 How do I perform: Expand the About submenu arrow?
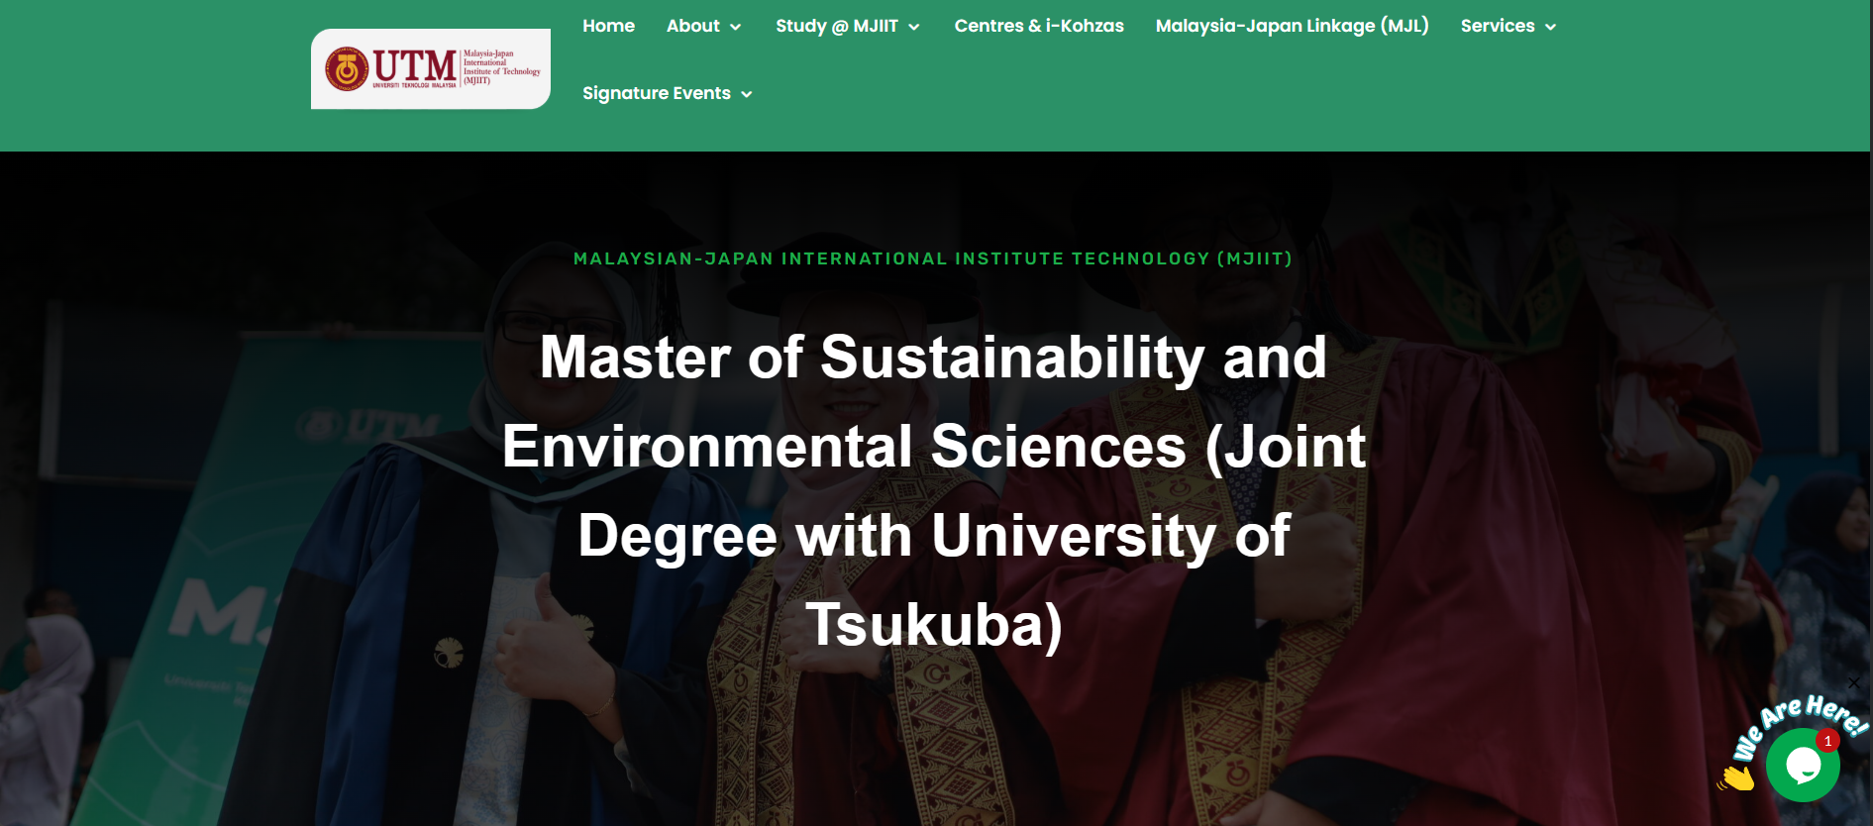coord(736,28)
